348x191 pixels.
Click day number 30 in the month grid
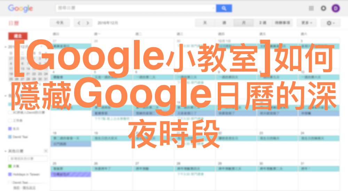261,163
